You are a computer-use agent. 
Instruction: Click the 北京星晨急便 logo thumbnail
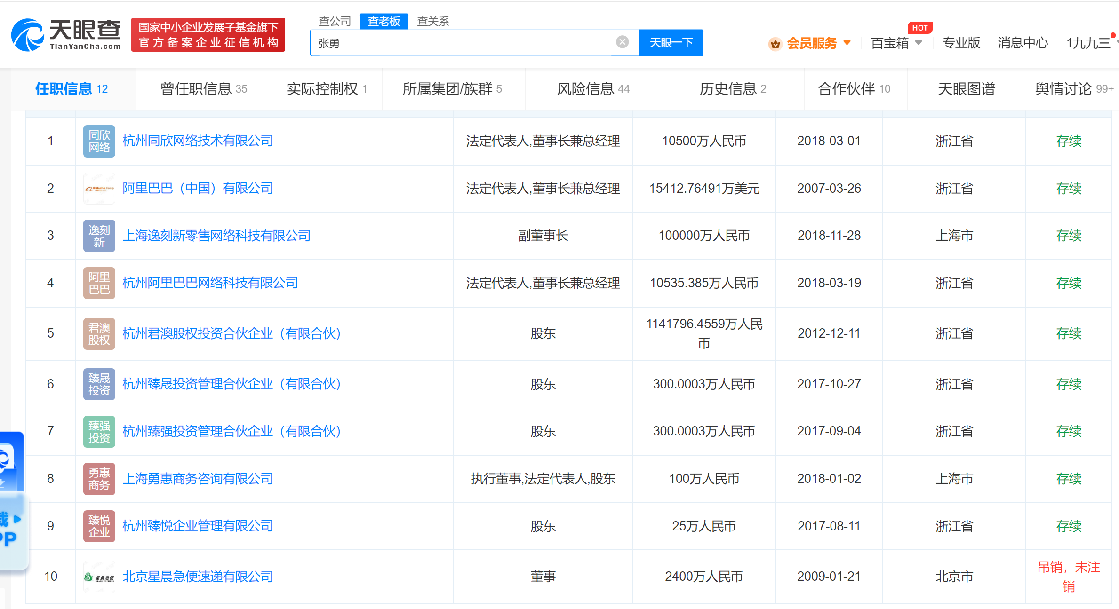pos(99,577)
